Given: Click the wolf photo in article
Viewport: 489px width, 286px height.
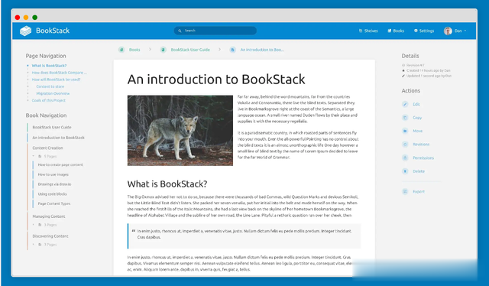Looking at the screenshot, I should pos(180,130).
